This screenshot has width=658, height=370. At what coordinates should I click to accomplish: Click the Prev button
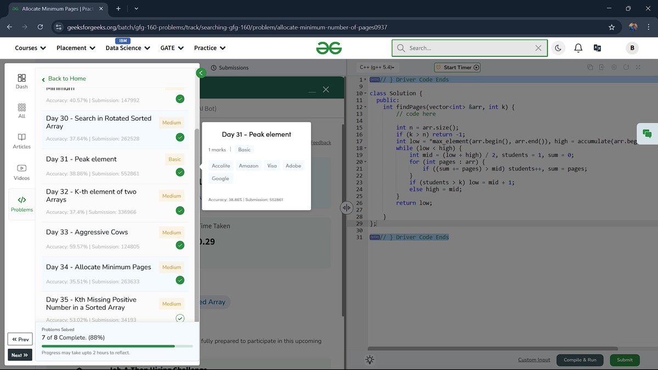coord(20,339)
